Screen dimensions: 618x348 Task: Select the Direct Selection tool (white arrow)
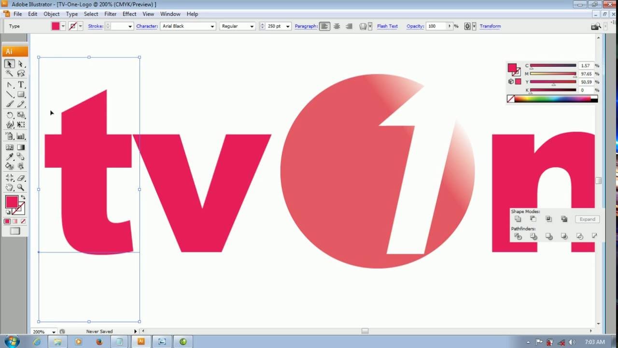(21, 64)
